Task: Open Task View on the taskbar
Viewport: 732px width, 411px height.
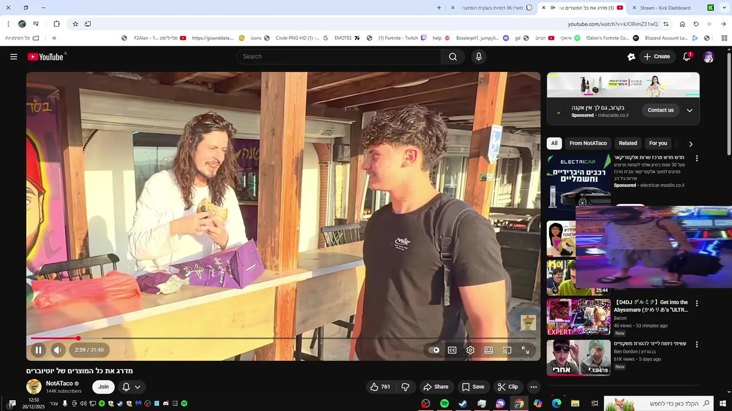Action: (595, 404)
